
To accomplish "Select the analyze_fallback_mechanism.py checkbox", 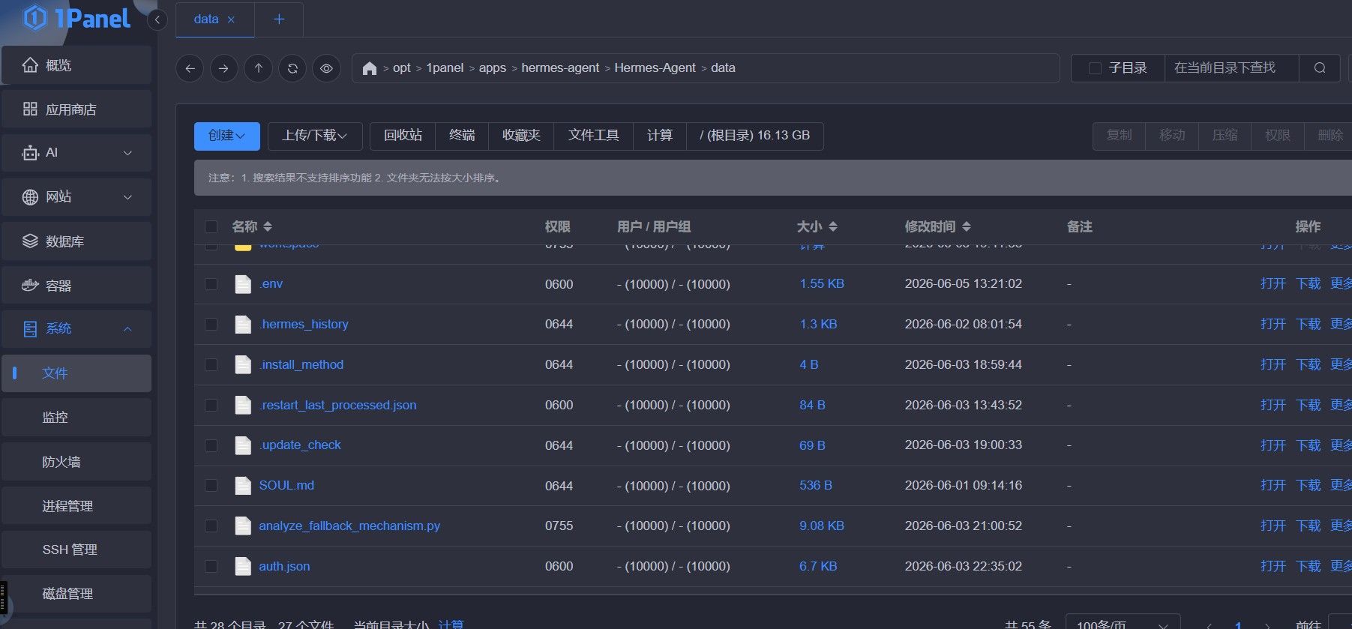I will (211, 526).
